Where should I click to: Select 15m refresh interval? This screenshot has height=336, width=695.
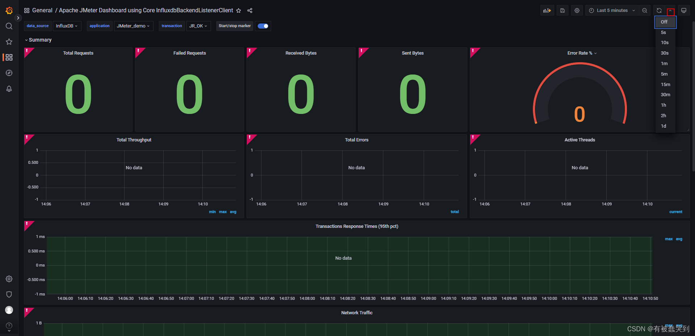pyautogui.click(x=665, y=85)
